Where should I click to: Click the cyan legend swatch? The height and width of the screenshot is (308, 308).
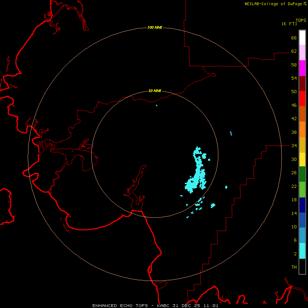point(302,251)
